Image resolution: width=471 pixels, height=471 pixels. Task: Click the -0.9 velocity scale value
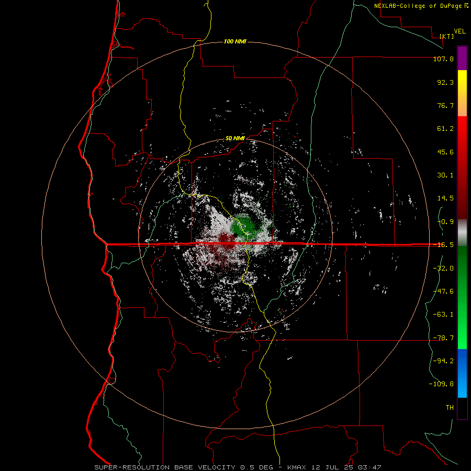click(445, 222)
